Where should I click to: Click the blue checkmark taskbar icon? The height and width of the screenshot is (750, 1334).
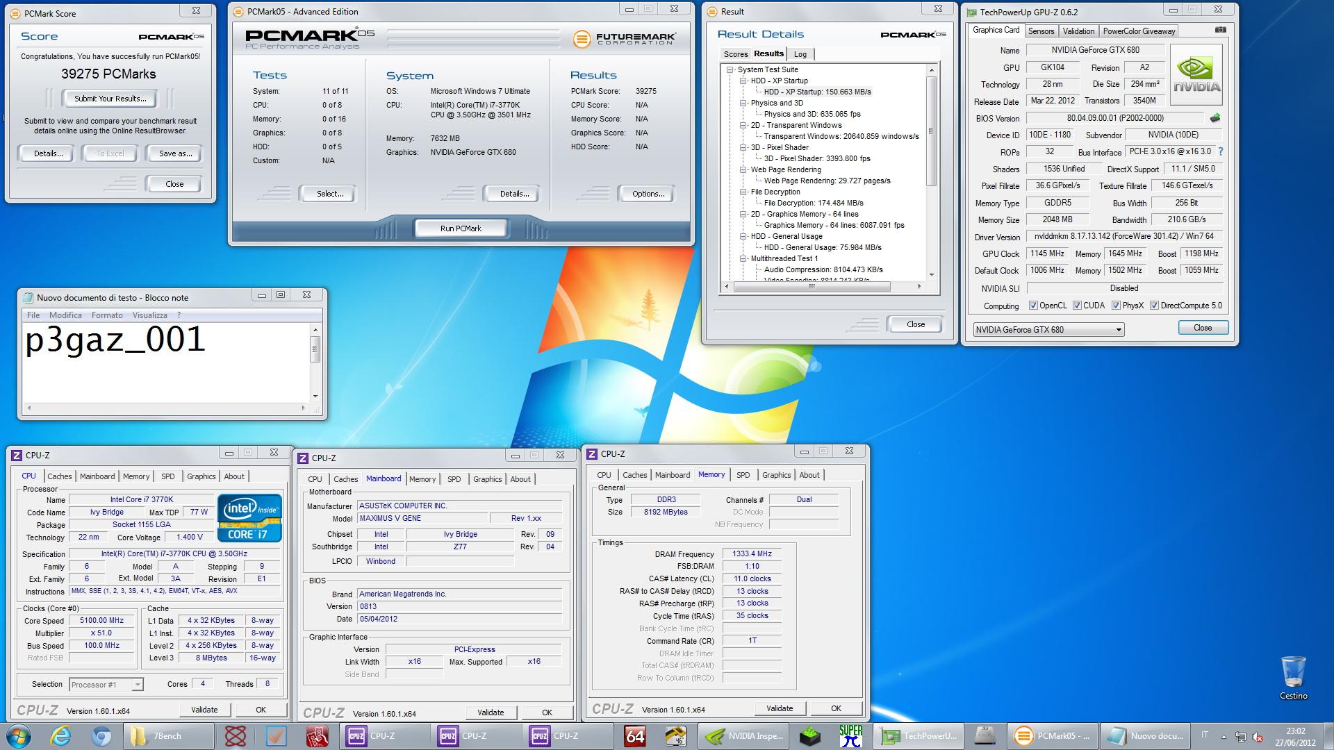click(x=277, y=736)
